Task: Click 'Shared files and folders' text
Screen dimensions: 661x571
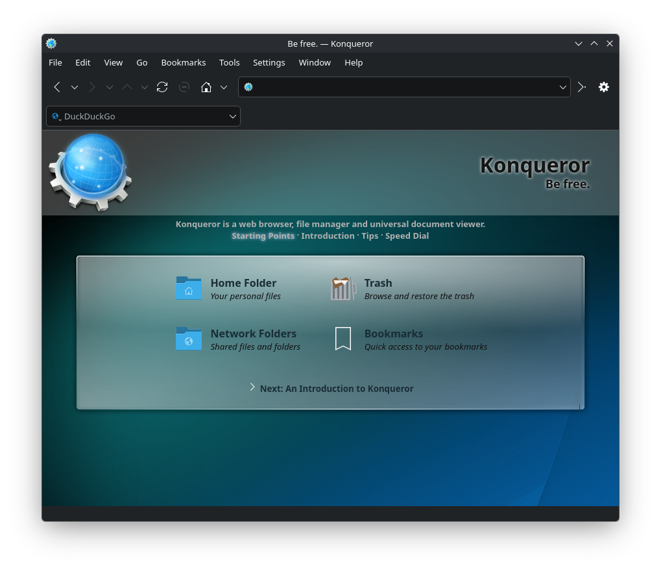Action: [x=255, y=346]
